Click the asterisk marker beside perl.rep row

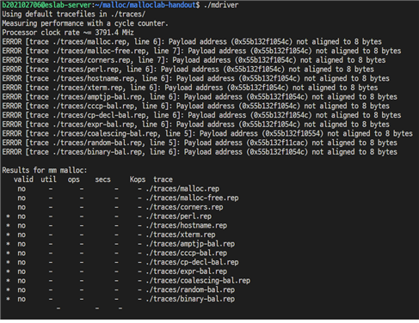pyautogui.click(x=8, y=216)
